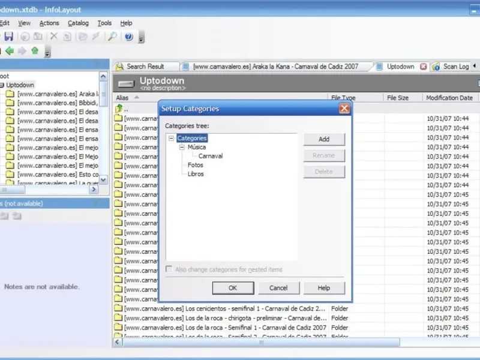Viewport: 480px width, 360px height.
Task: Collapse the Categories root node
Action: 172,138
